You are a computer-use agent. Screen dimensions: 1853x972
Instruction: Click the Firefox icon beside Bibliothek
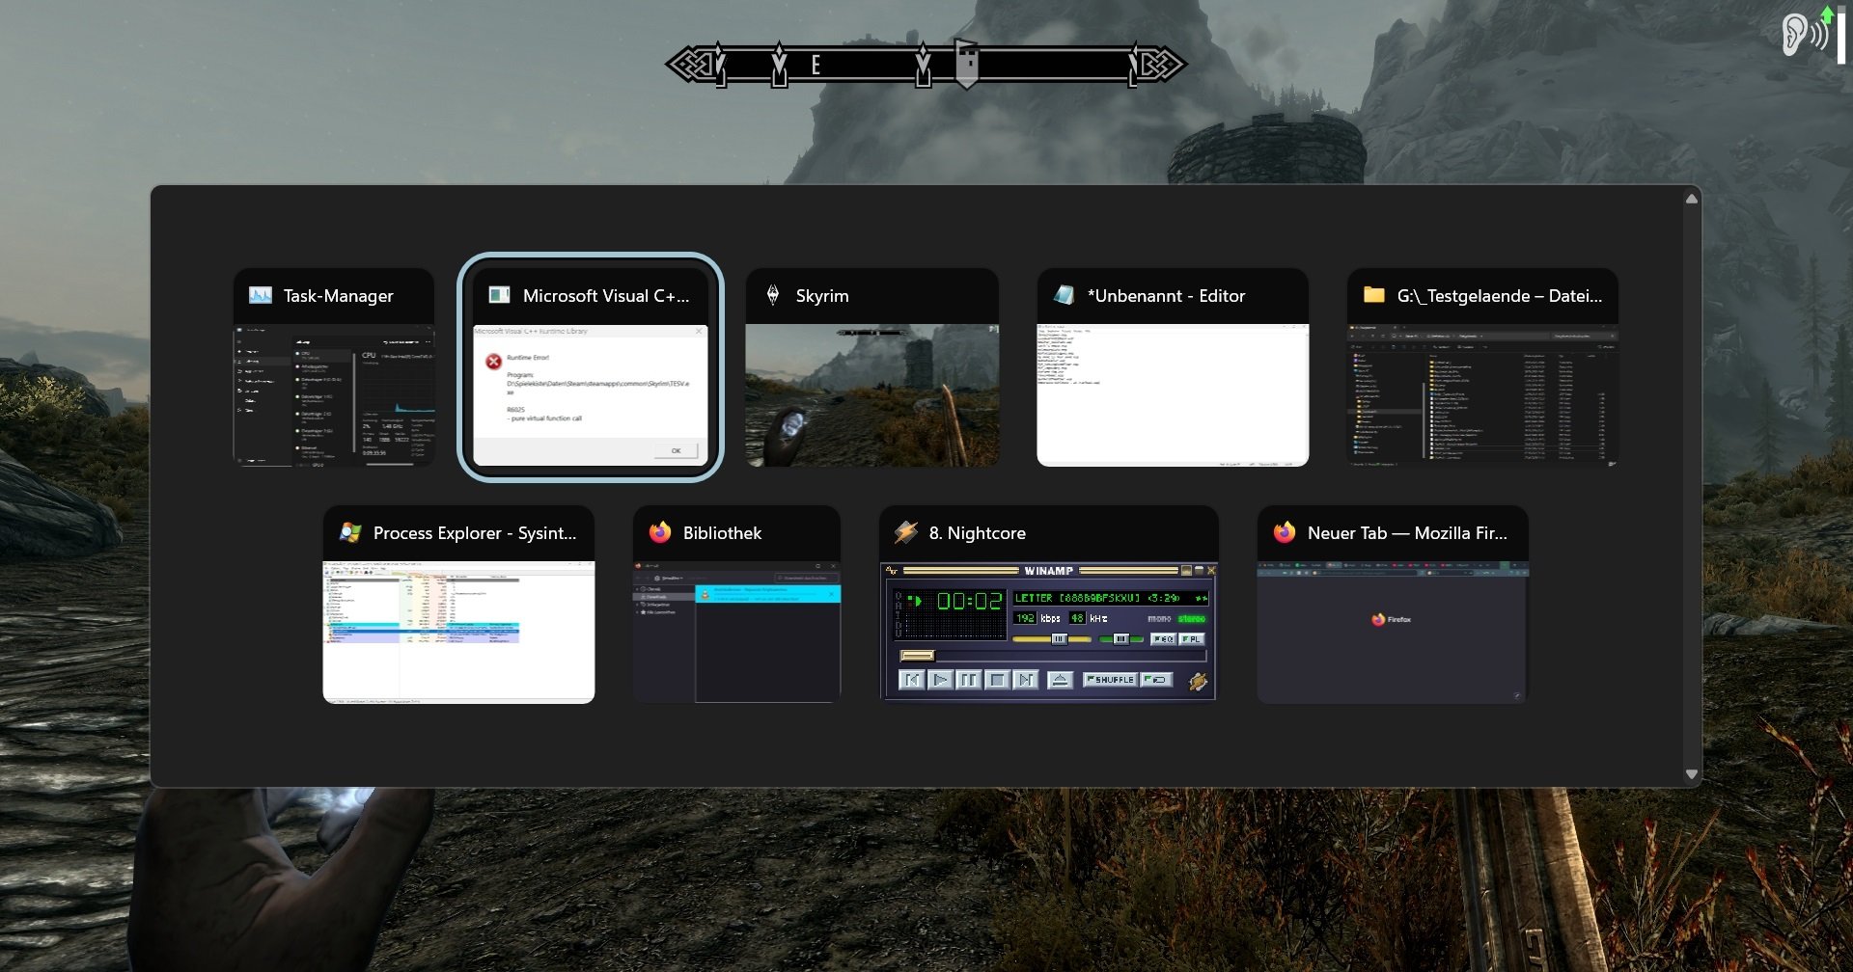pyautogui.click(x=660, y=532)
